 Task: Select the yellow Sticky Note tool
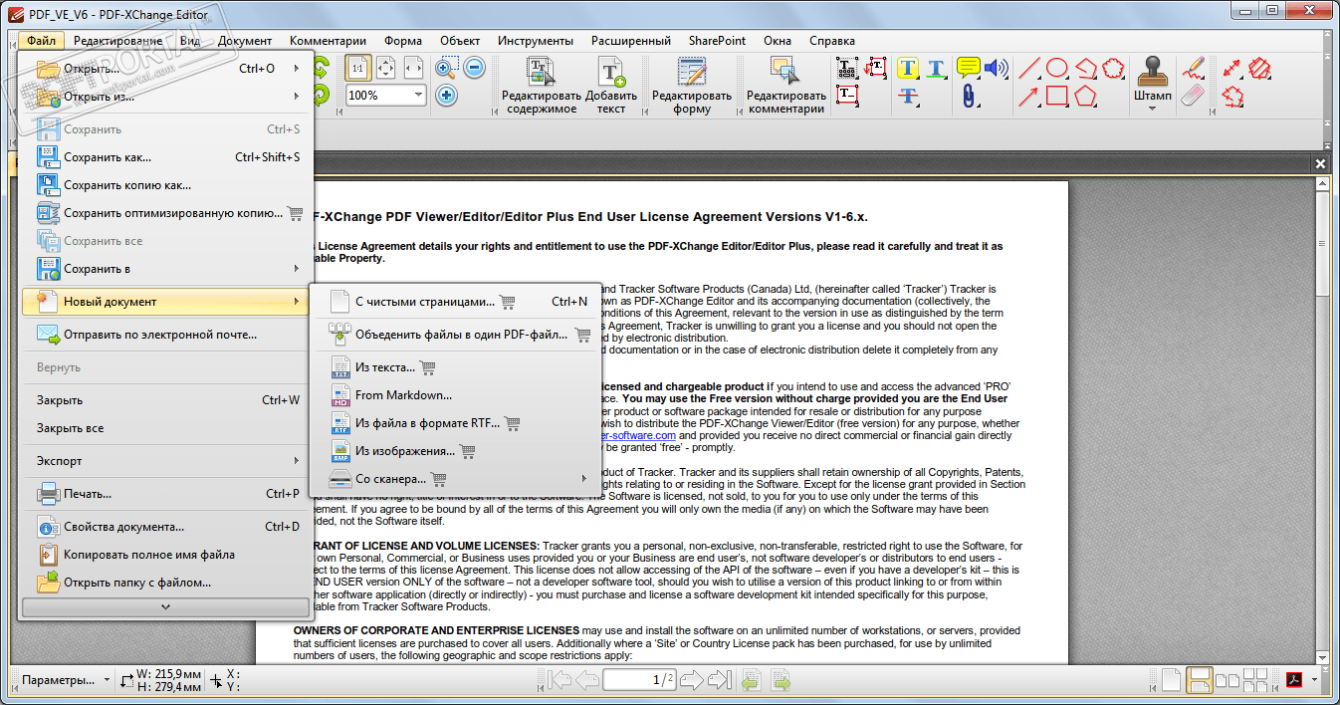pyautogui.click(x=968, y=68)
